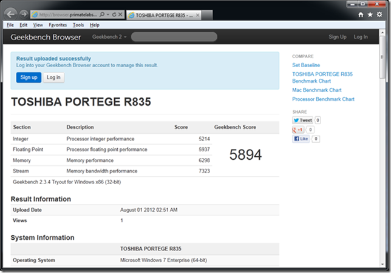The width and height of the screenshot is (391, 273).
Task: Open the Mac Benchmark Chart link
Action: tap(317, 90)
